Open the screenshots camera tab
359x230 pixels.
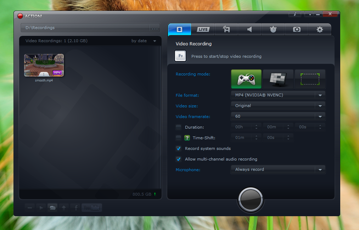[x=297, y=29]
